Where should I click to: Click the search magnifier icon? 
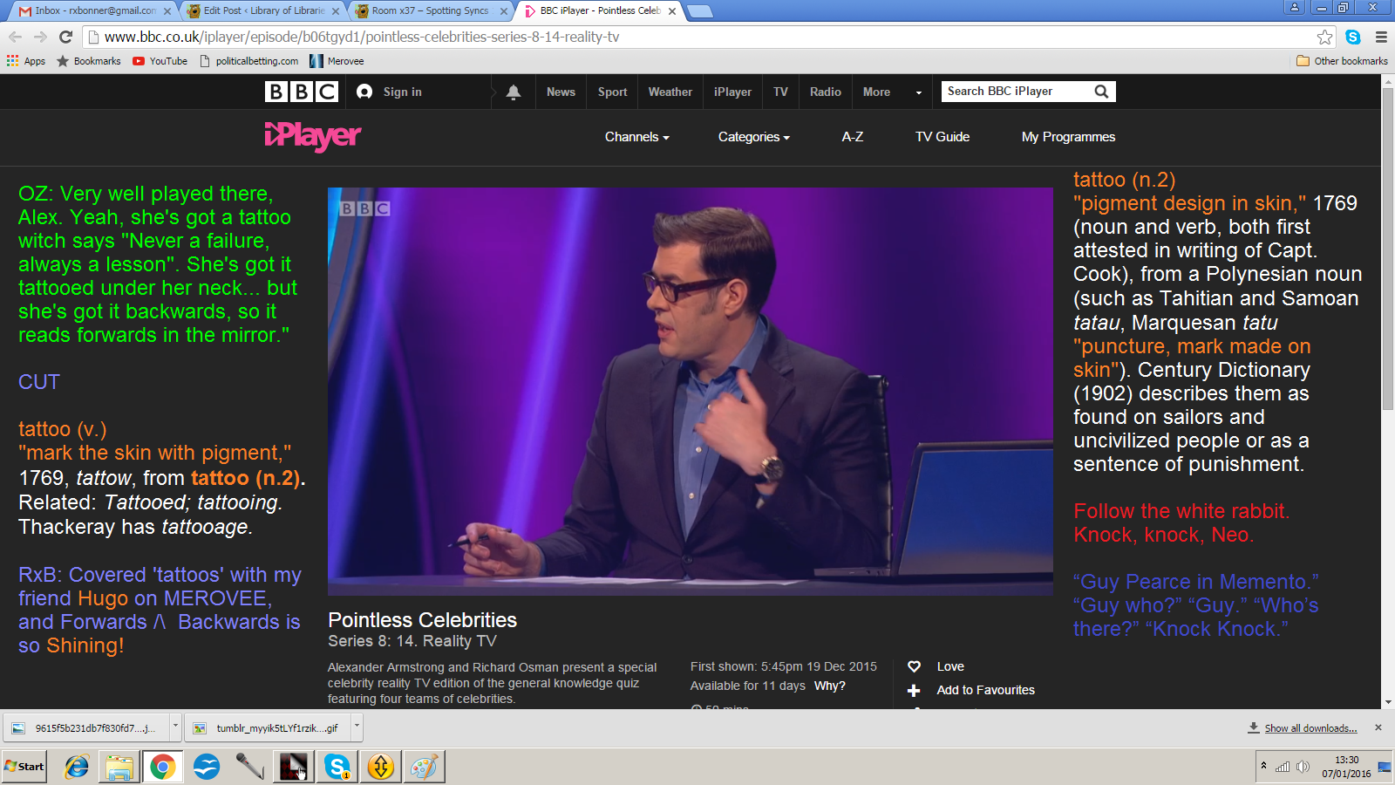[x=1101, y=92]
